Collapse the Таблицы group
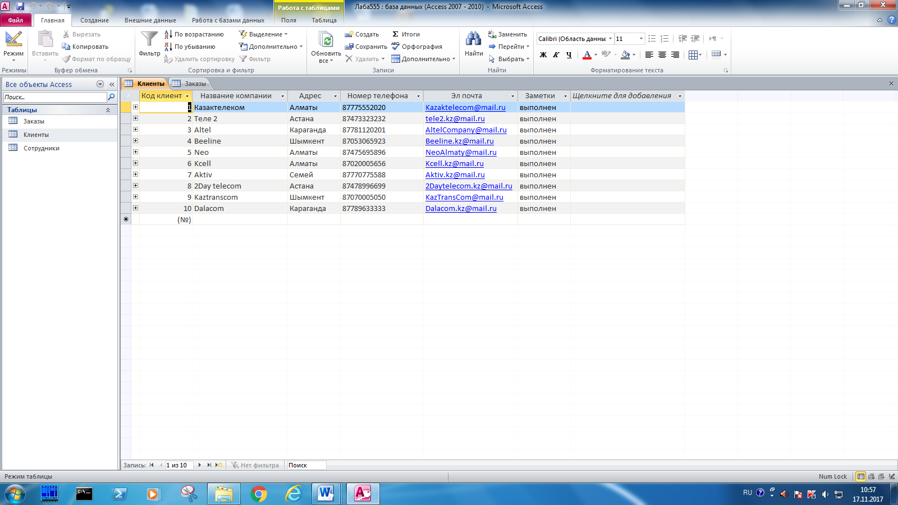Image resolution: width=898 pixels, height=505 pixels. pos(108,110)
